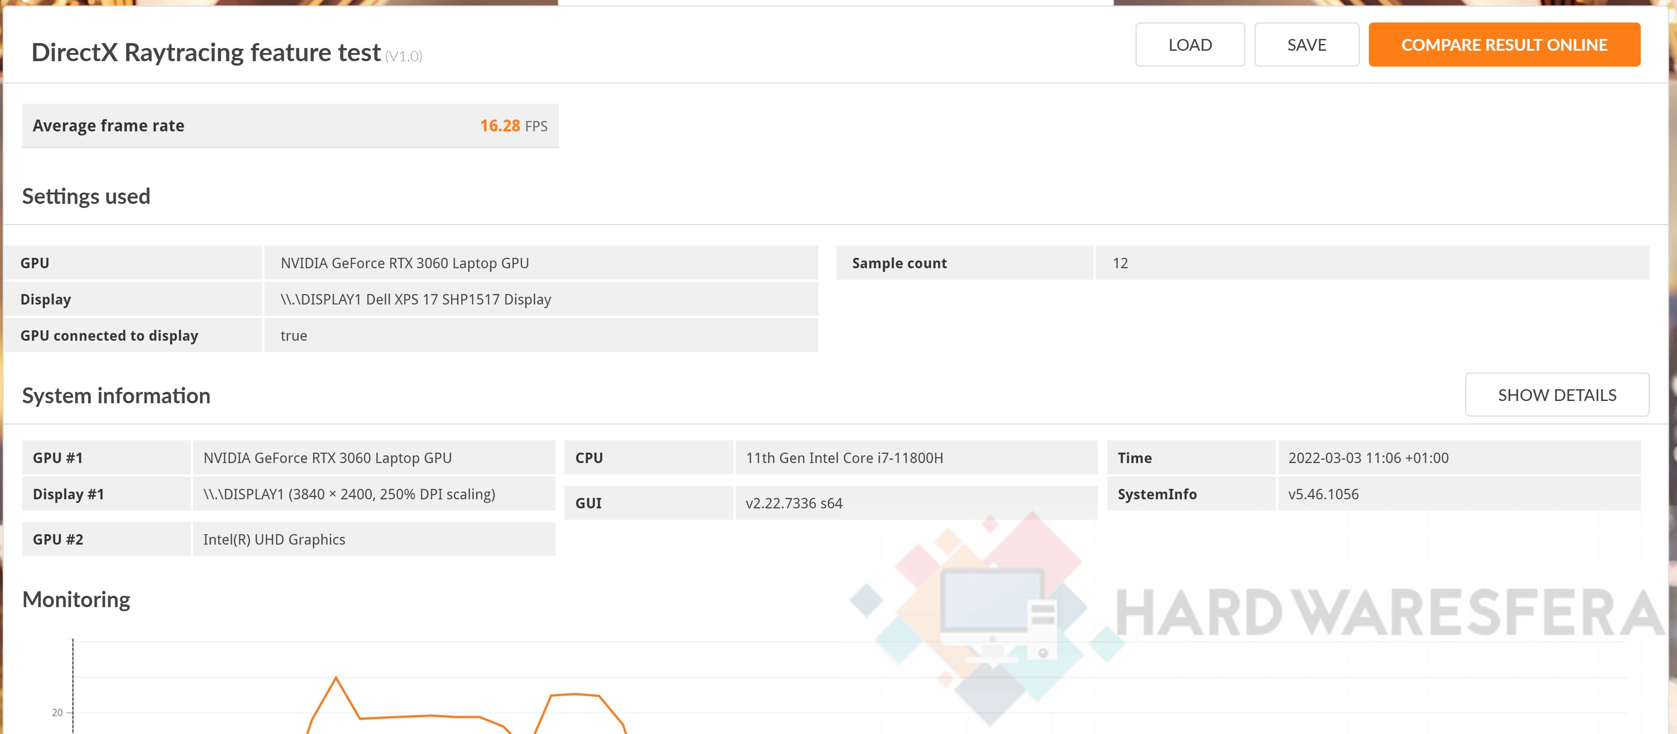Click SHOW DETAILS for system information
This screenshot has width=1677, height=734.
tap(1557, 395)
